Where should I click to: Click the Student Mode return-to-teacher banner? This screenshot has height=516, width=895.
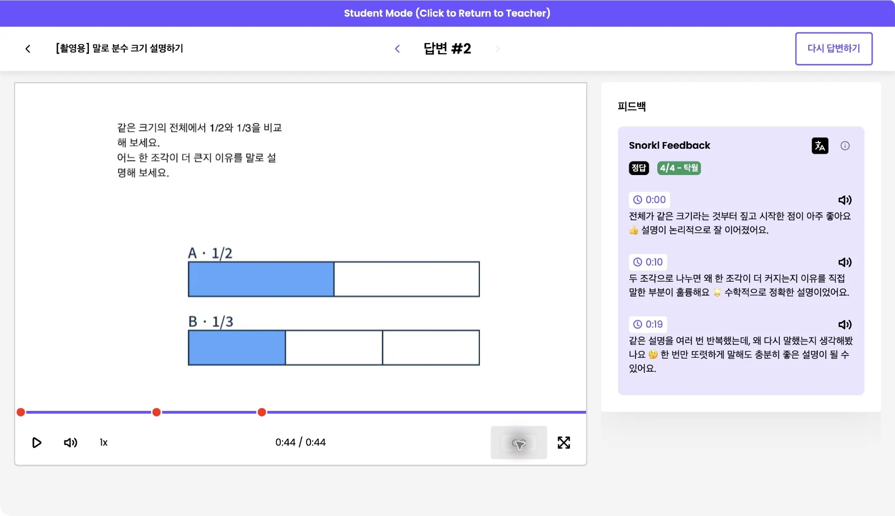click(447, 13)
